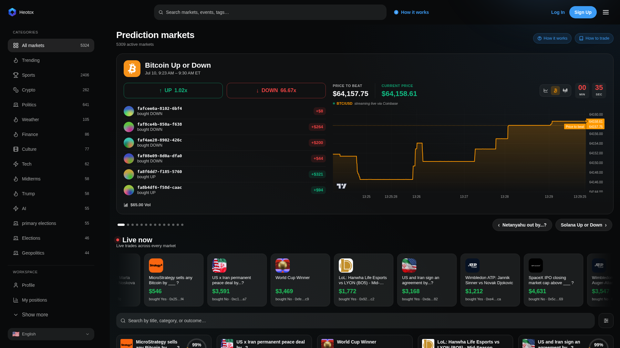
Task: Open filter settings icon next to search
Action: point(606,321)
